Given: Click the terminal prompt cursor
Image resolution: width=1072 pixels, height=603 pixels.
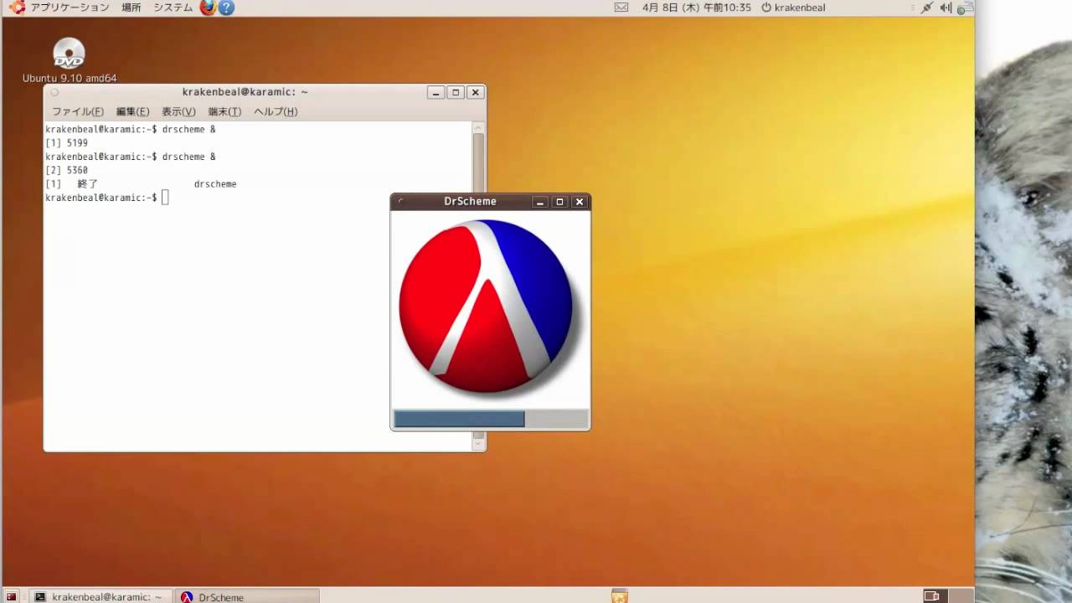Looking at the screenshot, I should 165,198.
